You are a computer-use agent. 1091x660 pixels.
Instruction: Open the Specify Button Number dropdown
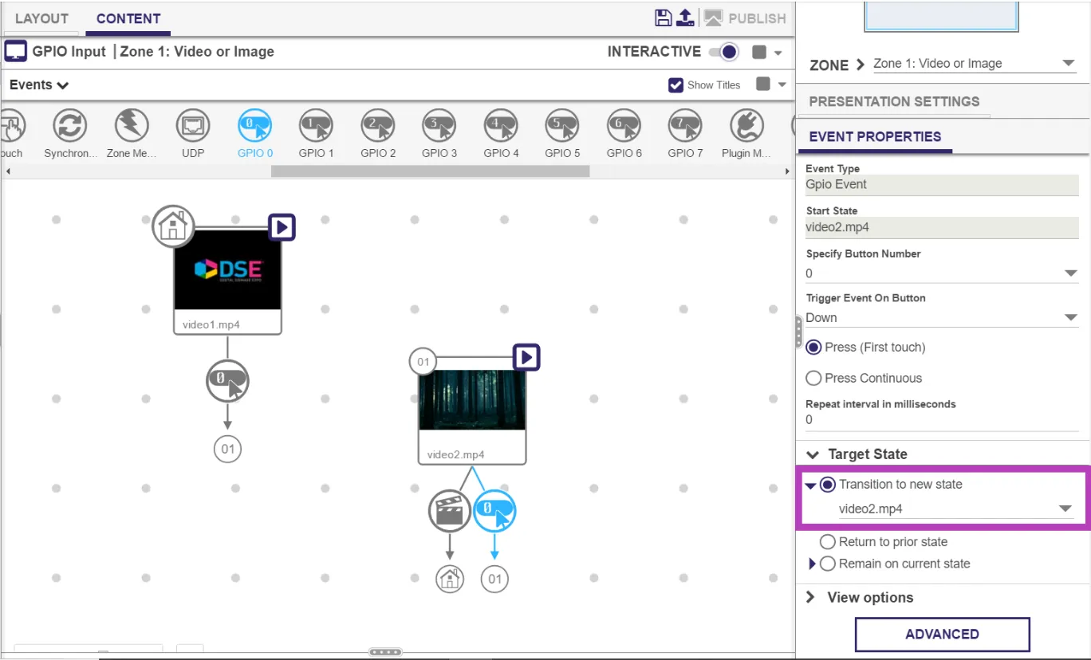(x=942, y=273)
